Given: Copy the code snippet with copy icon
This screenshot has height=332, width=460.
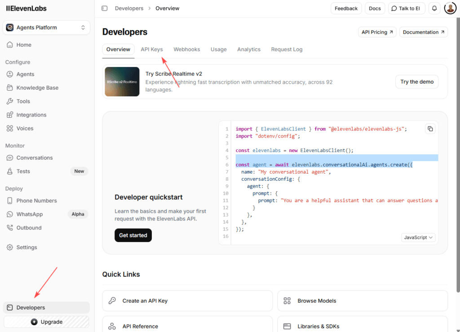Looking at the screenshot, I should (x=430, y=129).
